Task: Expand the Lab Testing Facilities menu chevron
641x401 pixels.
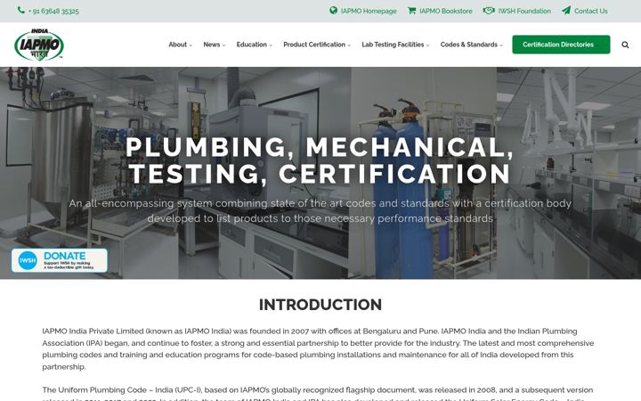Action: click(427, 45)
